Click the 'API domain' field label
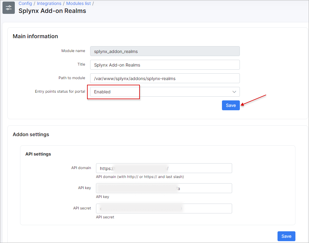Screen dimensions: 309x243 tap(81, 168)
